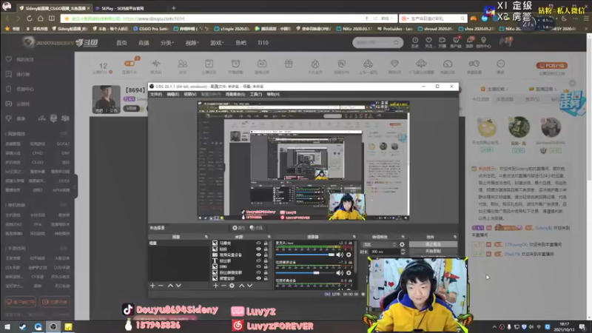Screen dimensions: 592x333
Task: Expand 直播回顾 section arrow
Action: click(554, 89)
